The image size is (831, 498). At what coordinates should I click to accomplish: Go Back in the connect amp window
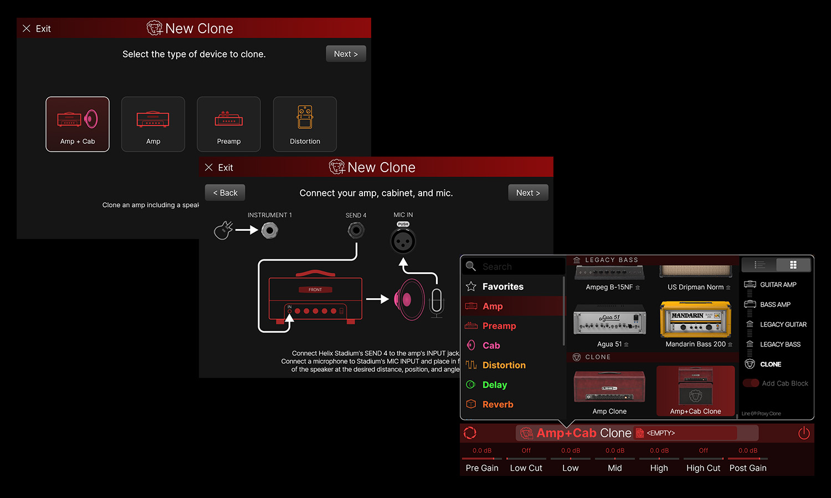225,193
